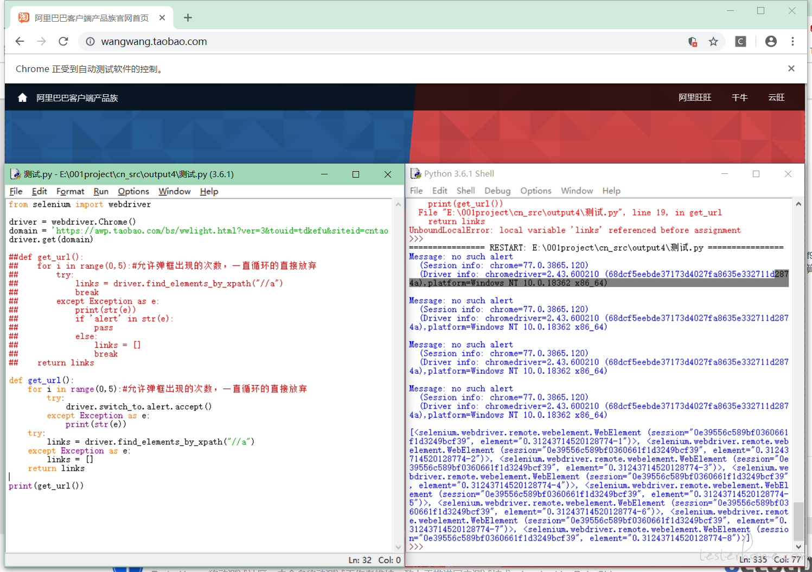Image resolution: width=812 pixels, height=572 pixels.
Task: Click the Python Shell vertical scrollbar thumb
Action: (798, 521)
